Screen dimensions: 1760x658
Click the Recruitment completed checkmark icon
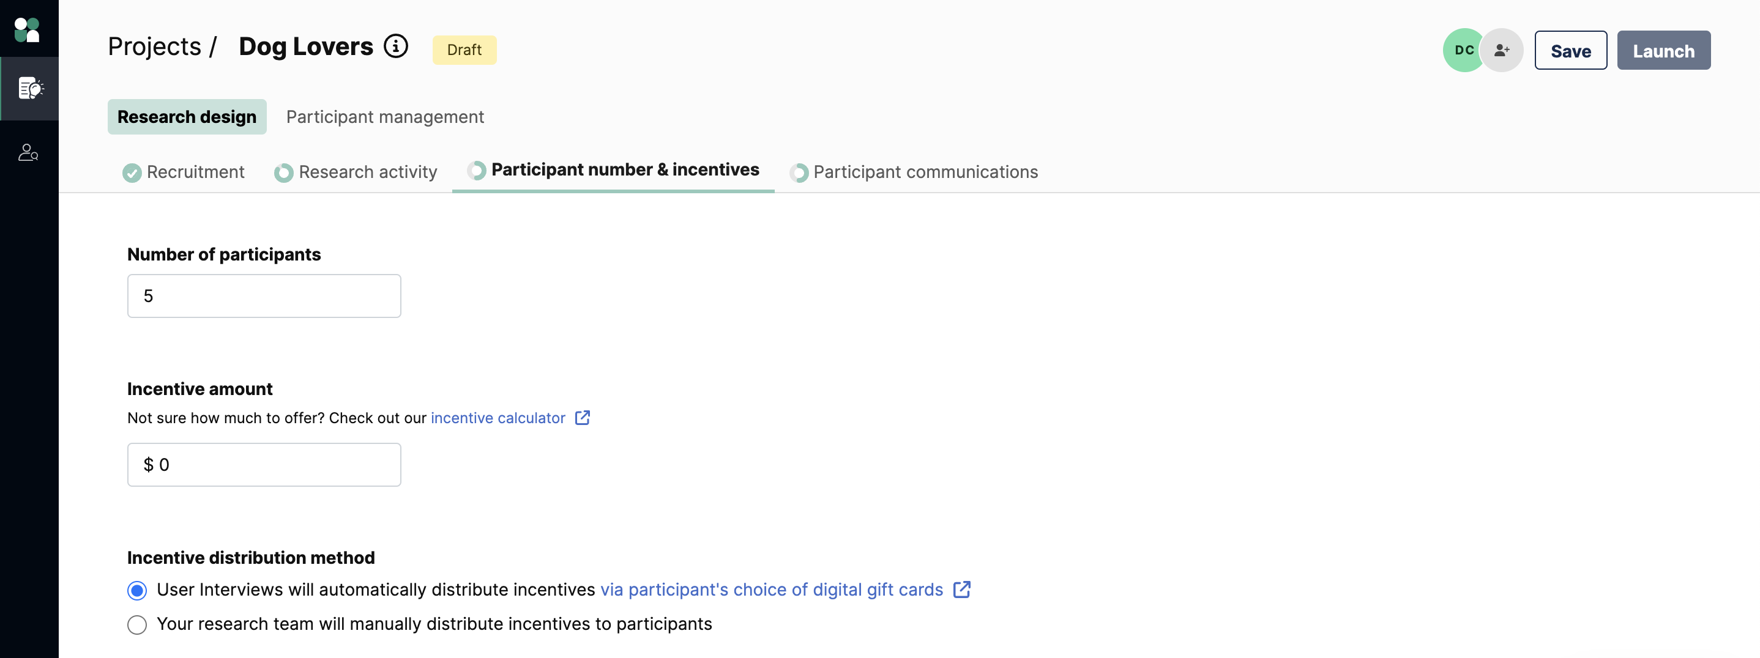tap(132, 172)
